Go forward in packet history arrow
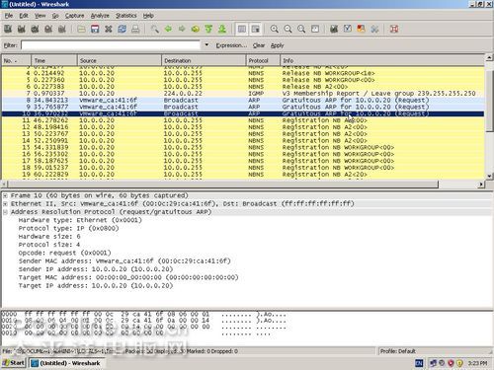The width and height of the screenshot is (494, 370). coord(182,29)
